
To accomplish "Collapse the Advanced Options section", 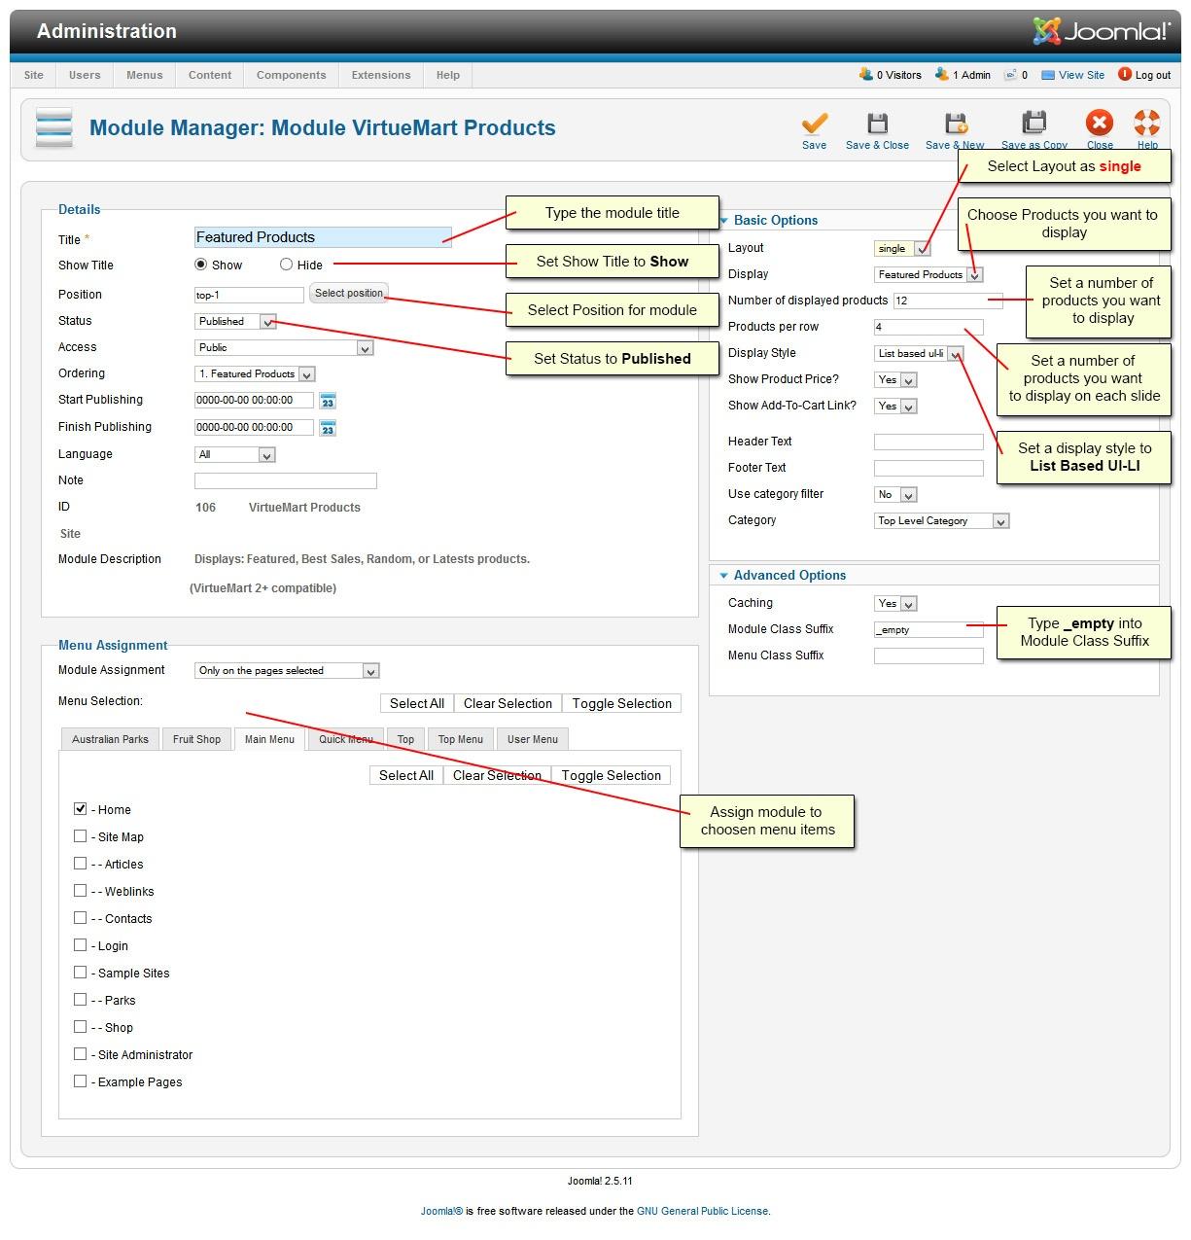I will [x=782, y=575].
